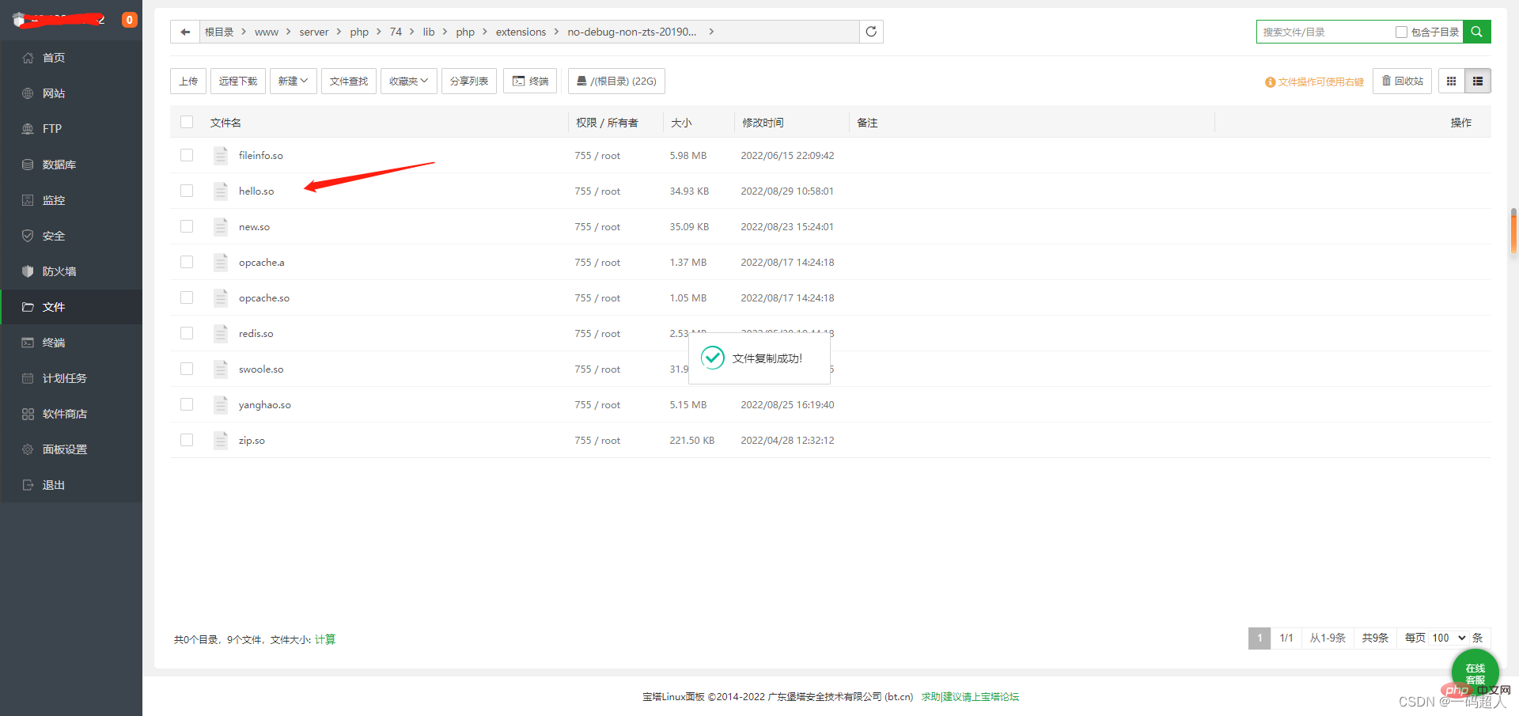Click the 网站 globe icon in sidebar
This screenshot has height=716, width=1519.
tap(28, 93)
